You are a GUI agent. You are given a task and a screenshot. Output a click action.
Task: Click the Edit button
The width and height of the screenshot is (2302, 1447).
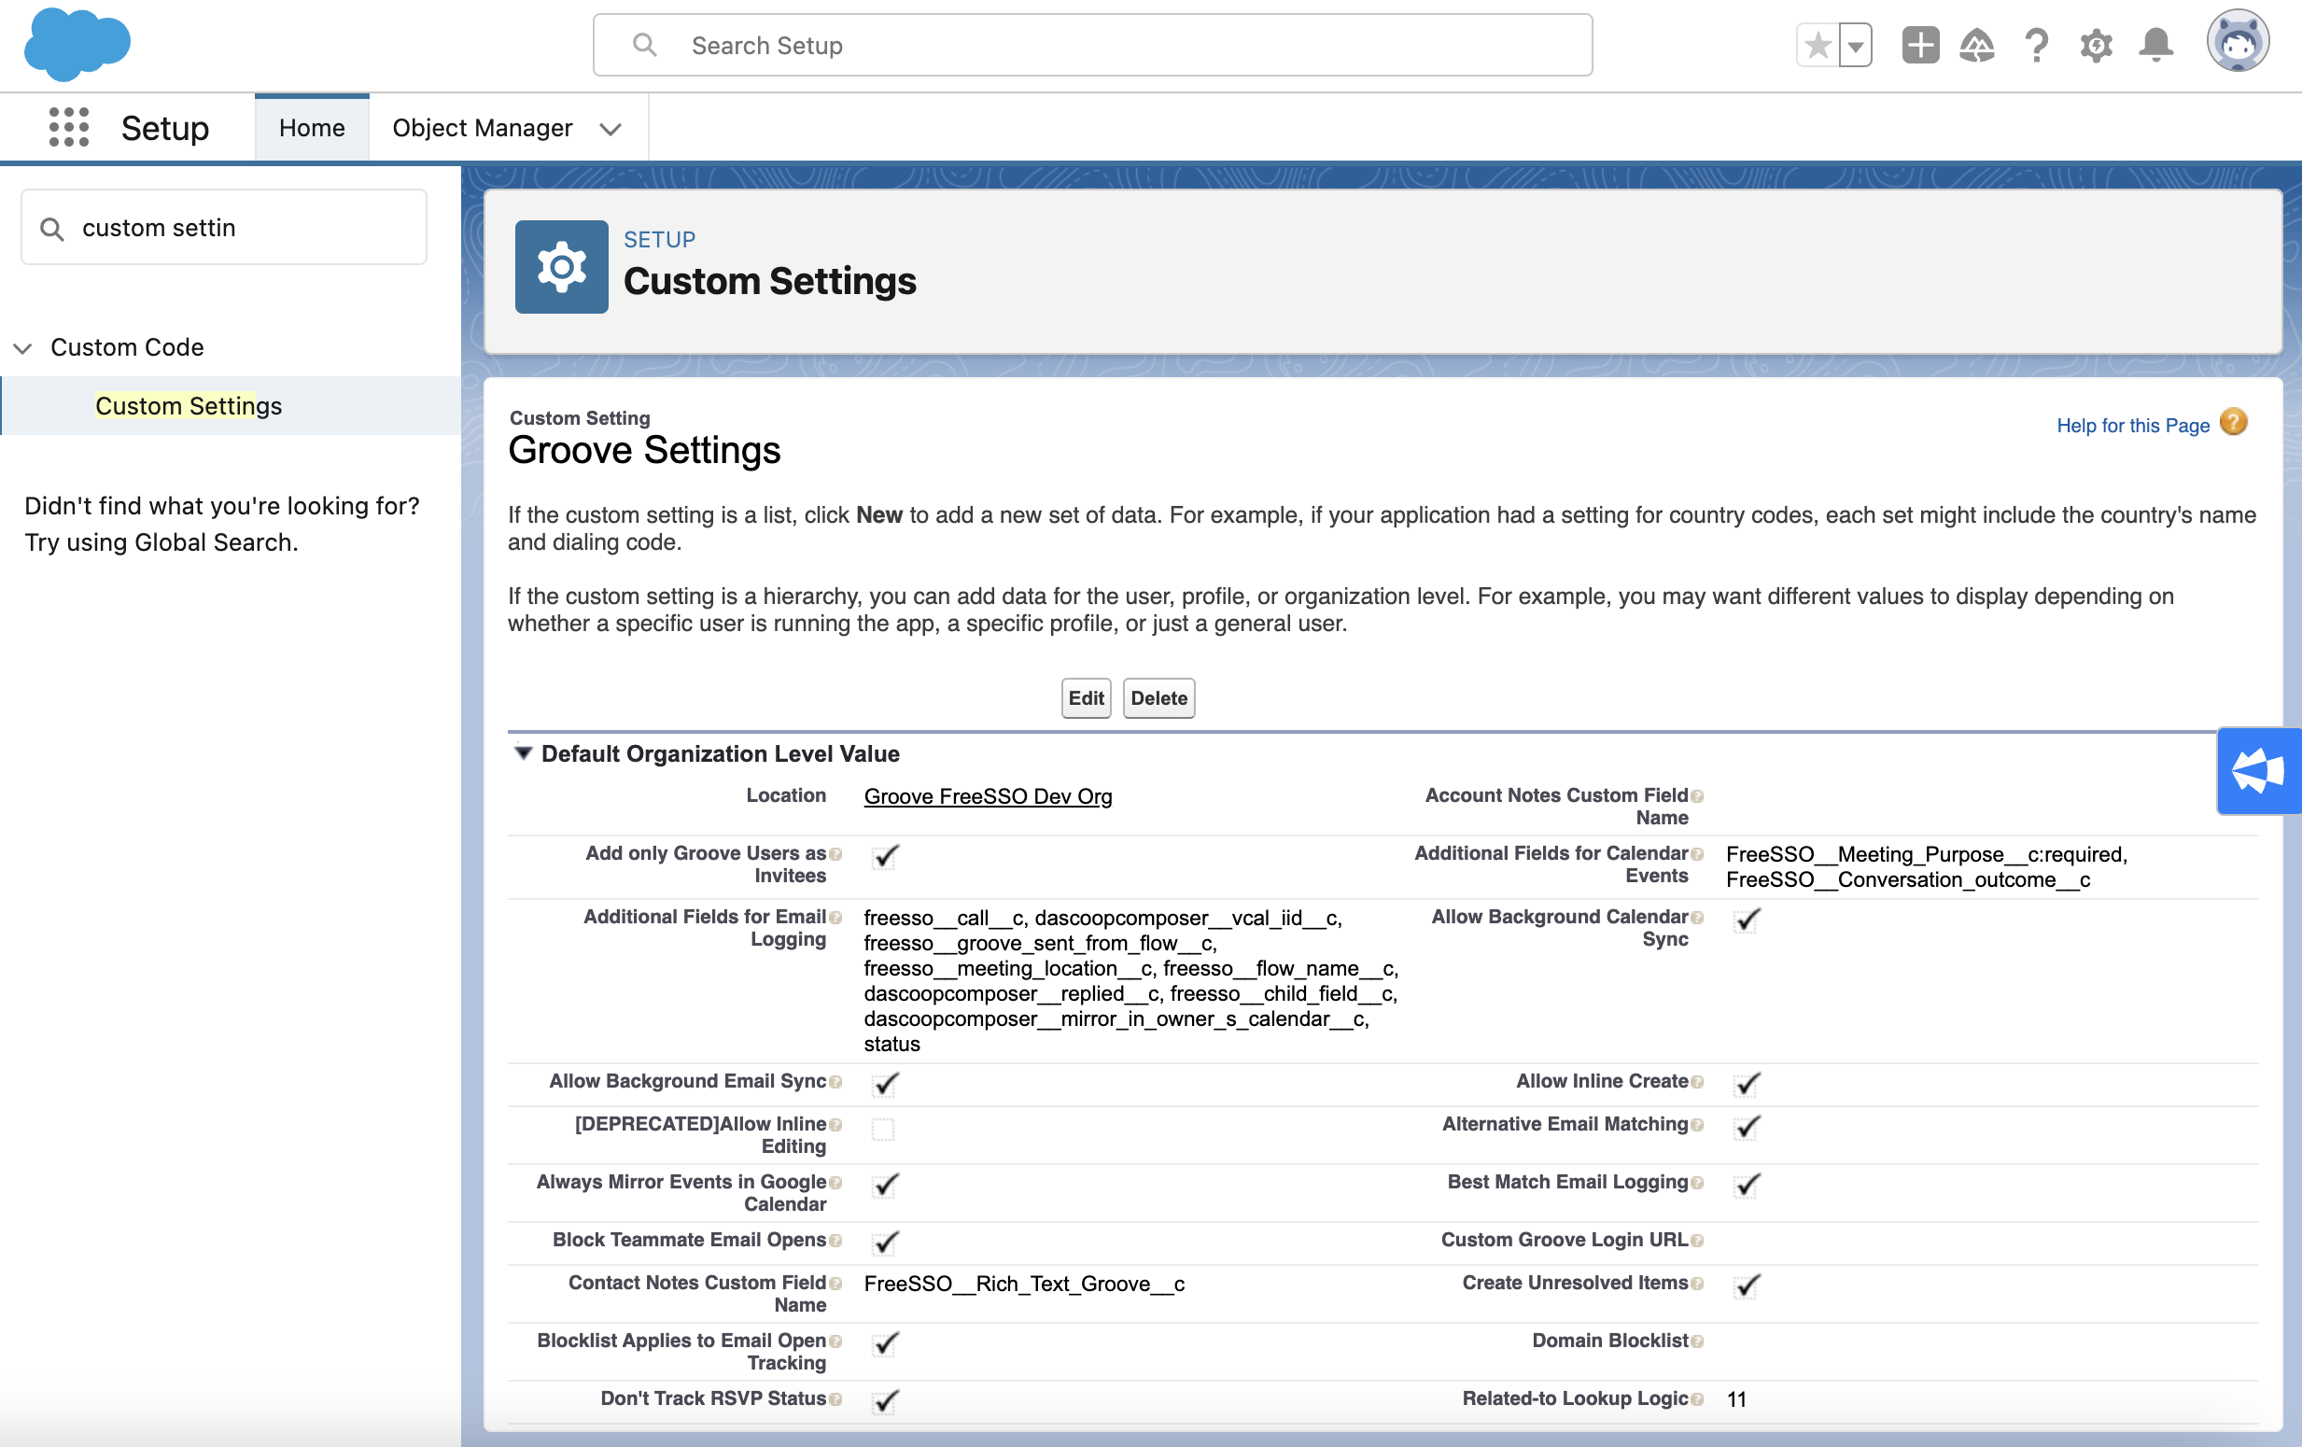click(1086, 697)
